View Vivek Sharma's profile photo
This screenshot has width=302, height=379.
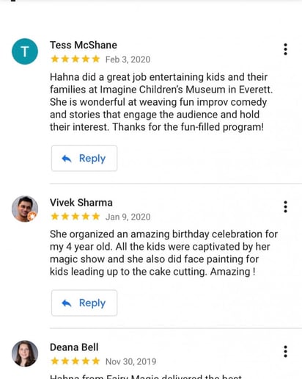[x=25, y=209]
